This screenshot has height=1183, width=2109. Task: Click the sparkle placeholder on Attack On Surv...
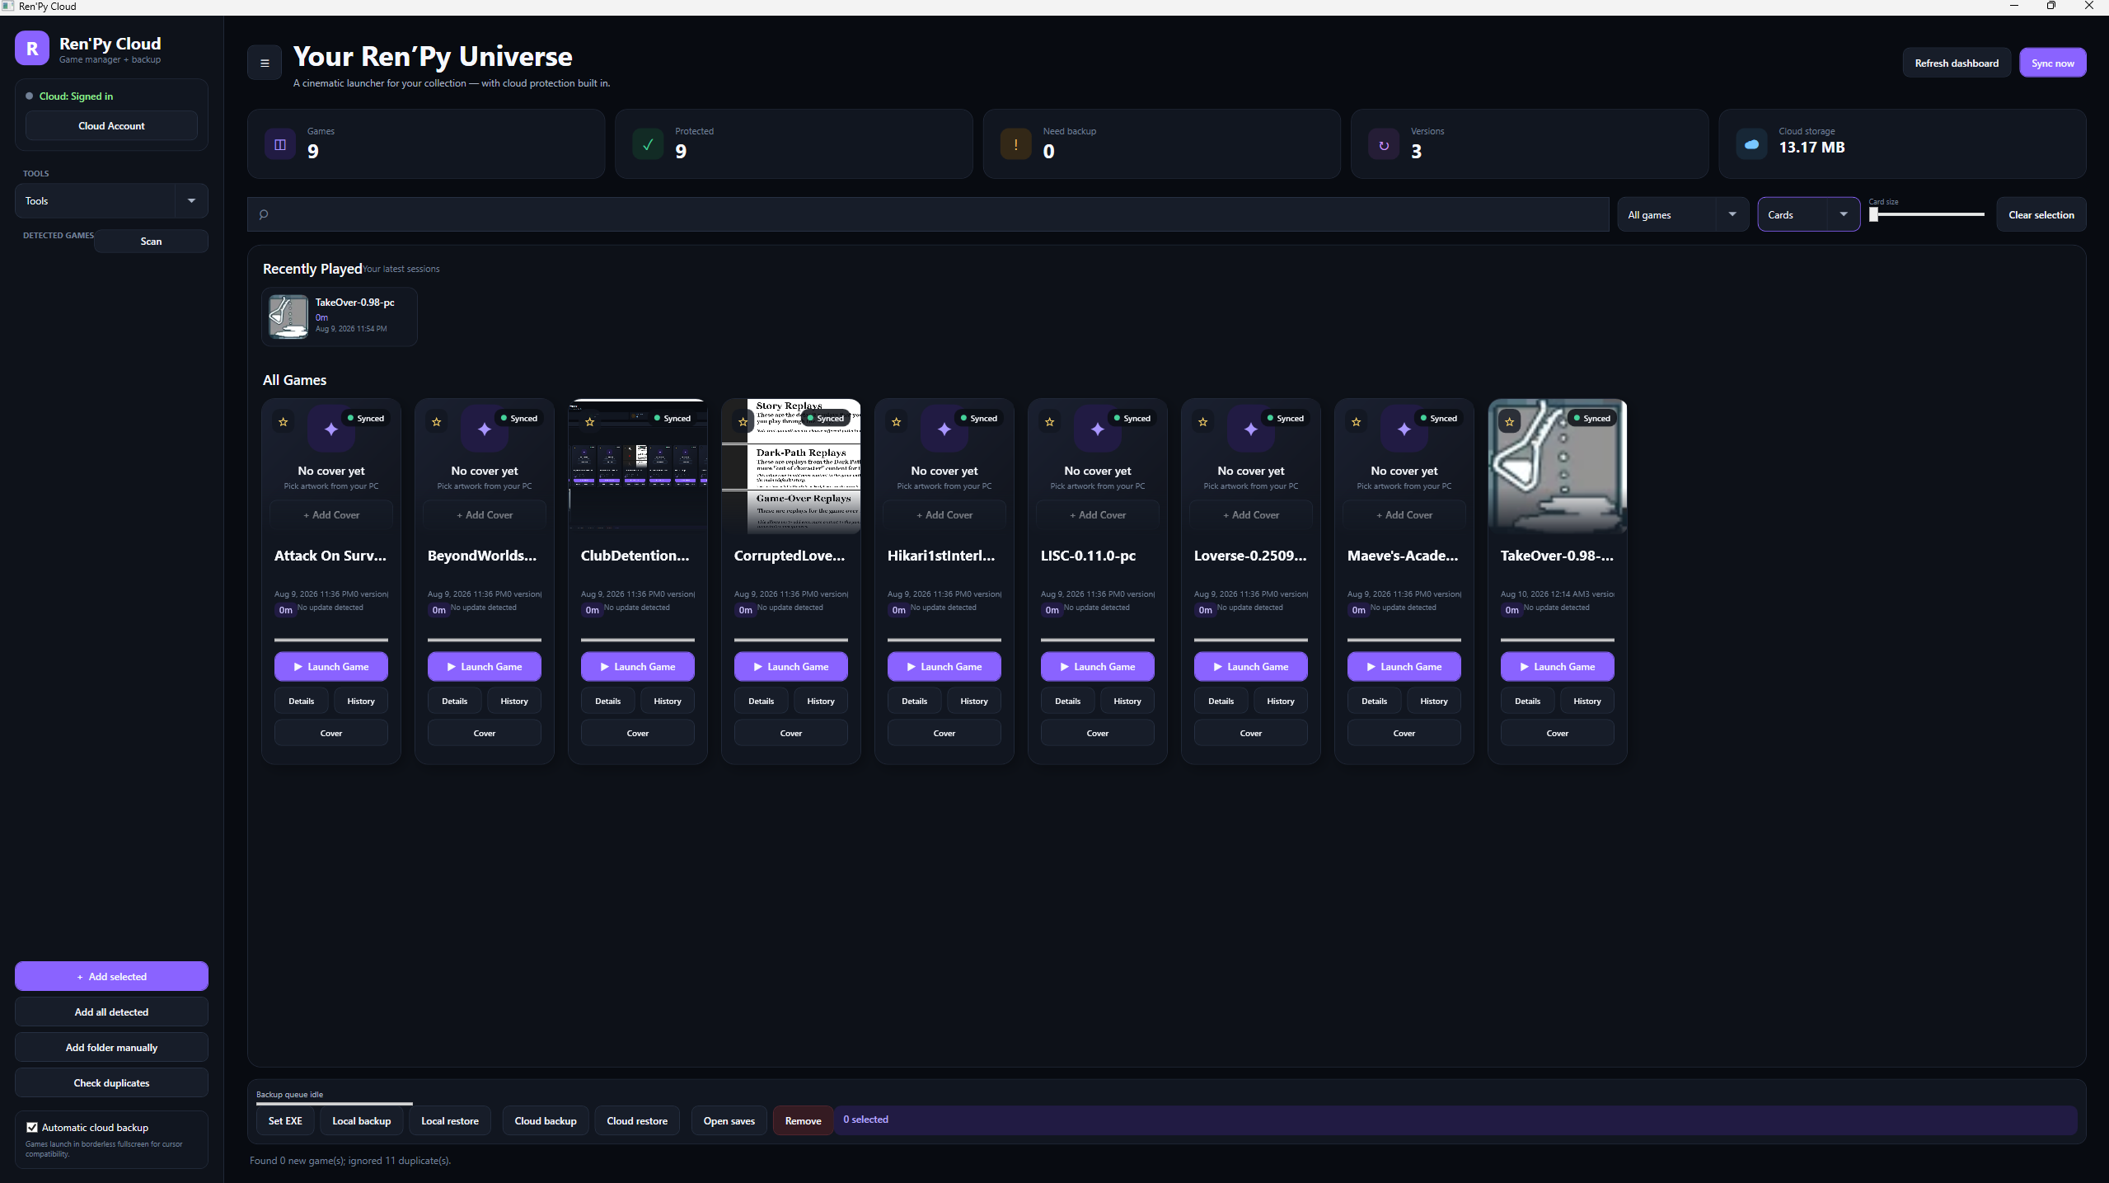click(x=331, y=429)
